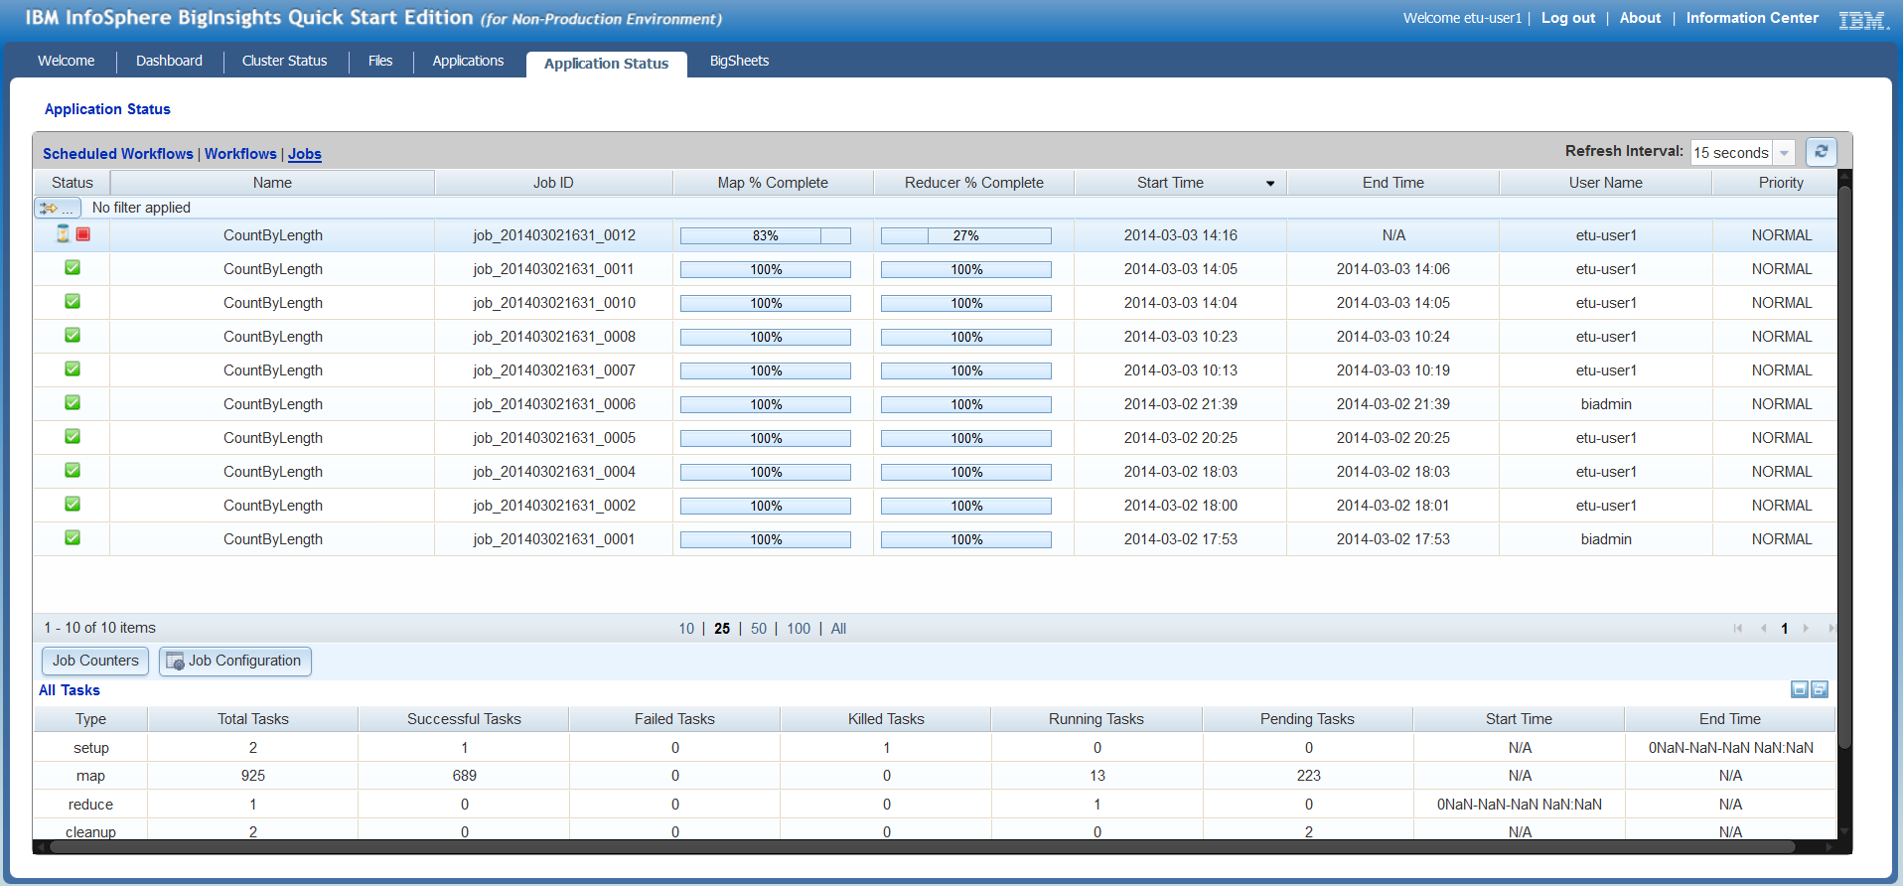Click the Refresh Interval 15 seconds field

point(1731,153)
